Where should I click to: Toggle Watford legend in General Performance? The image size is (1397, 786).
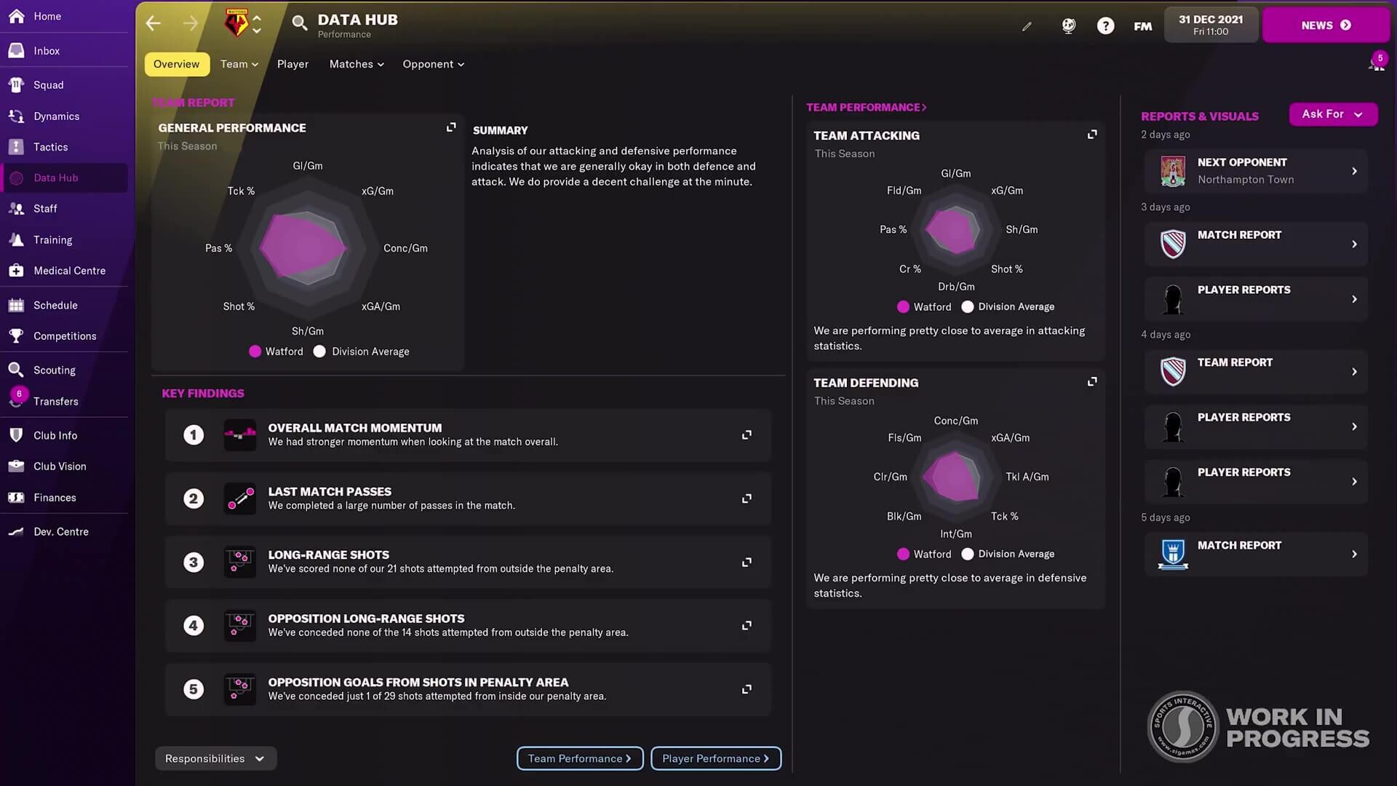[x=276, y=352]
